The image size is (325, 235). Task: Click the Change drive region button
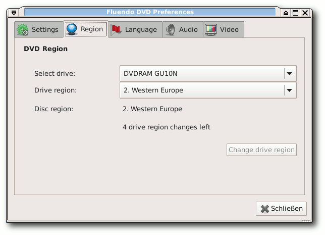261,150
